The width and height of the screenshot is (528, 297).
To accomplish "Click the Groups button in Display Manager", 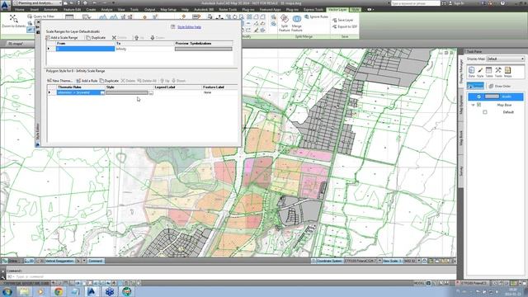I will (x=475, y=86).
